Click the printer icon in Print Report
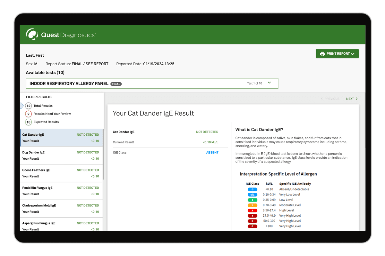Screen dimensions: 385x256 pos(322,54)
